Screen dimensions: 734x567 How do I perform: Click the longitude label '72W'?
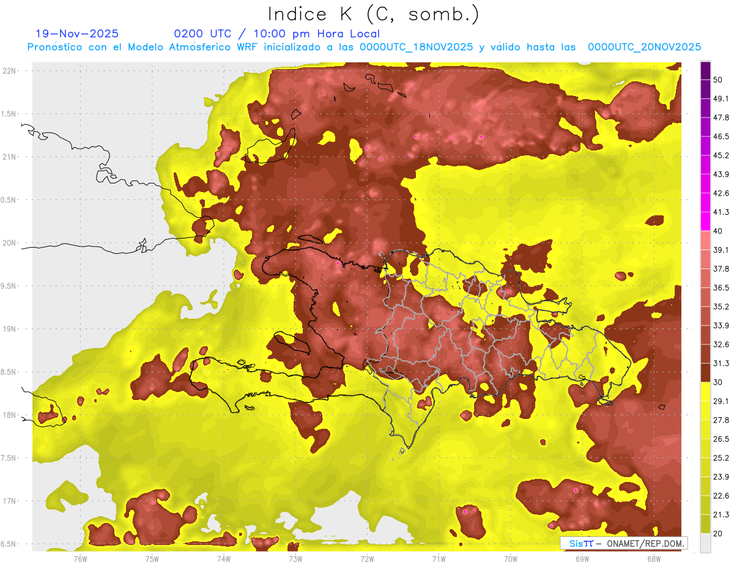point(367,558)
